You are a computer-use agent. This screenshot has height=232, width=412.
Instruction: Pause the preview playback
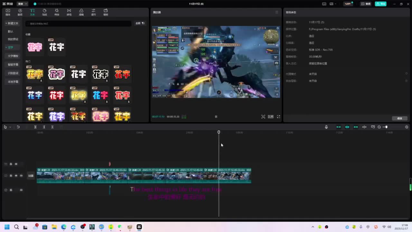216,117
